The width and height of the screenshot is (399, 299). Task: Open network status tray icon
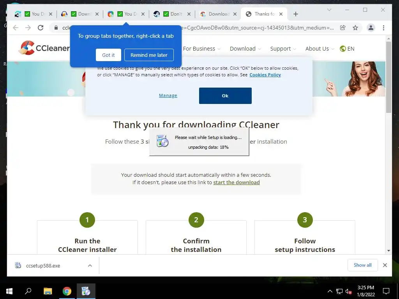click(339, 291)
